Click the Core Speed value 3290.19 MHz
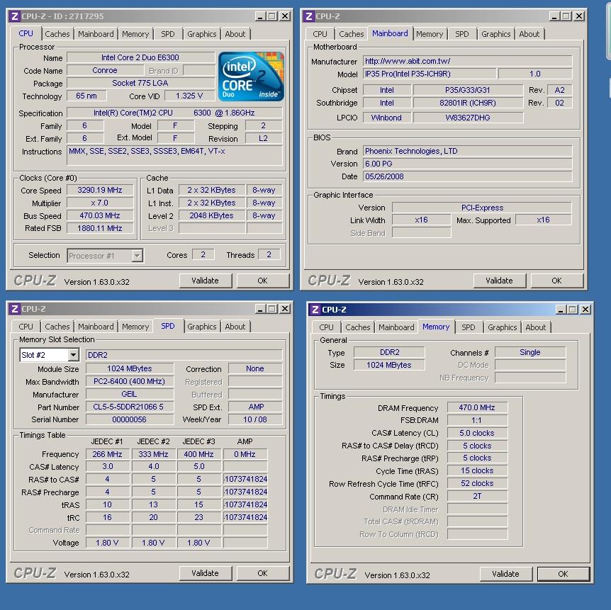Viewport: 611px width, 610px height. 100,190
